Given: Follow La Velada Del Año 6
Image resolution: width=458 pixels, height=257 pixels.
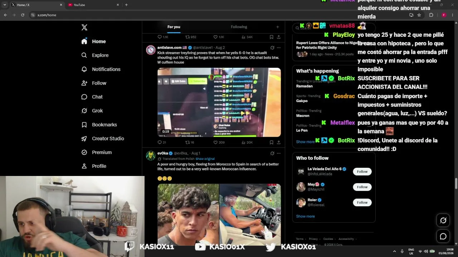Looking at the screenshot, I should pyautogui.click(x=362, y=172).
